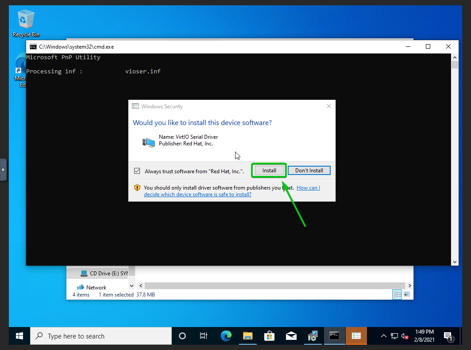471x350 pixels.
Task: Select Network in Explorer navigation pane
Action: (96, 287)
